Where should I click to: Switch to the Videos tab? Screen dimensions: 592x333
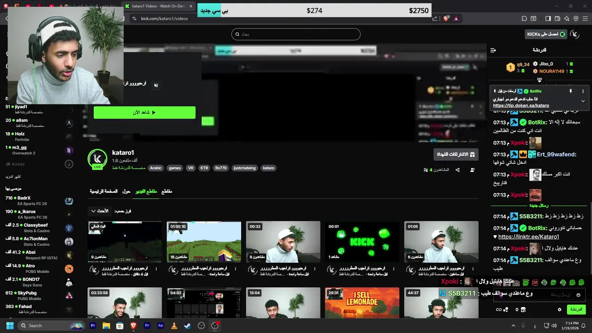pyautogui.click(x=146, y=191)
